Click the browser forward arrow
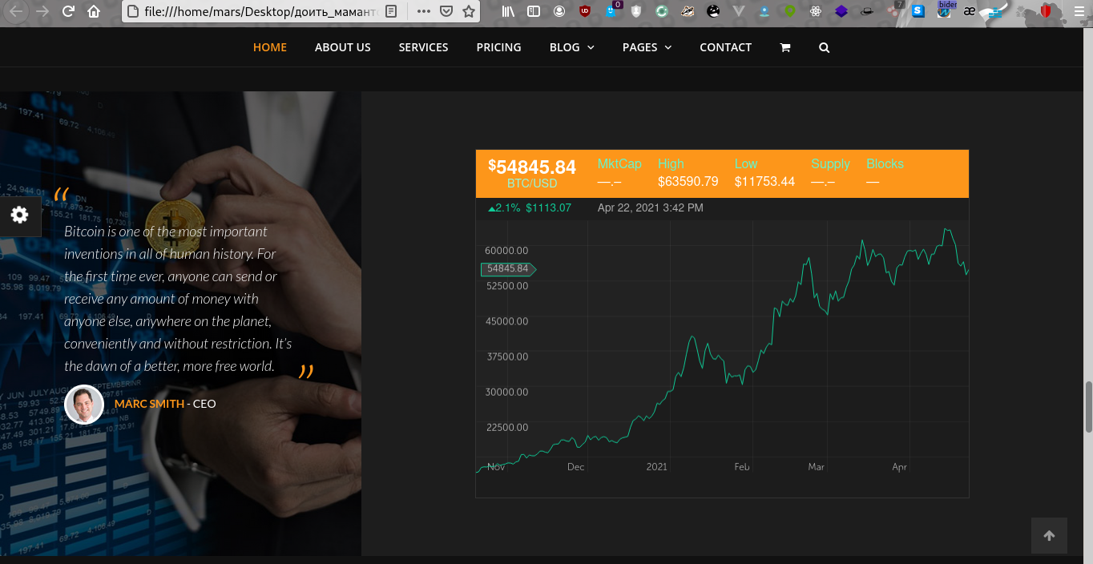Viewport: 1093px width, 564px height. (x=42, y=11)
